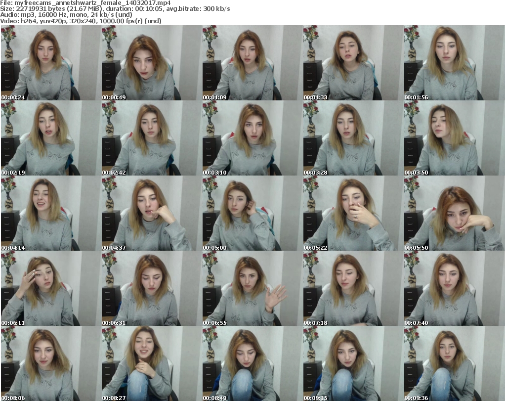The height and width of the screenshot is (401, 506).
Task: Select the thumbnail timestamped 00:01:09
Action: tap(253, 63)
